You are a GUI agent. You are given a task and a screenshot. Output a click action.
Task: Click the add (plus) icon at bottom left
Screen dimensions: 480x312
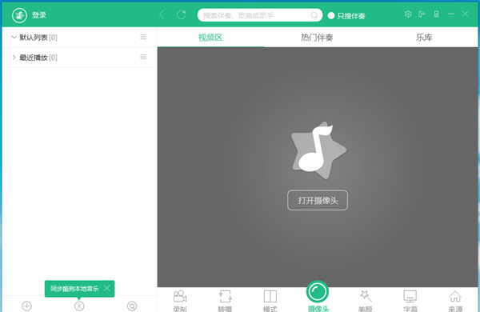pos(27,306)
